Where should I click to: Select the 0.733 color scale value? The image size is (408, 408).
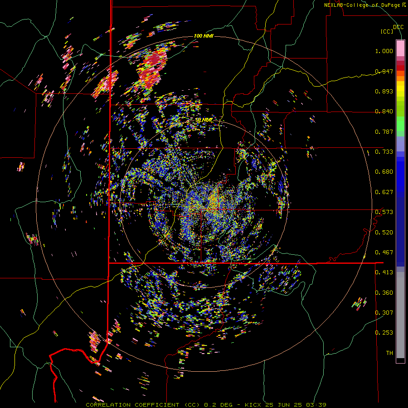click(x=384, y=152)
